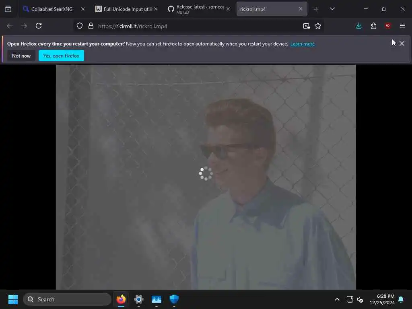
Task: Open the picture-in-picture icon in address bar
Action: [x=306, y=26]
